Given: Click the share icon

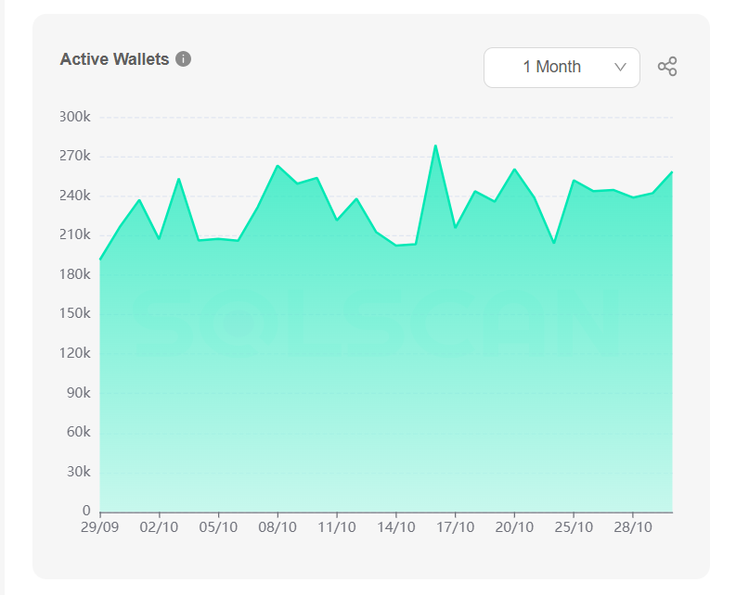Looking at the screenshot, I should coord(667,67).
